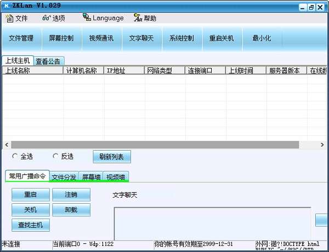Click the horizontal scrollbar thumb under host list
Screen dimensions: 329x252
(155, 145)
